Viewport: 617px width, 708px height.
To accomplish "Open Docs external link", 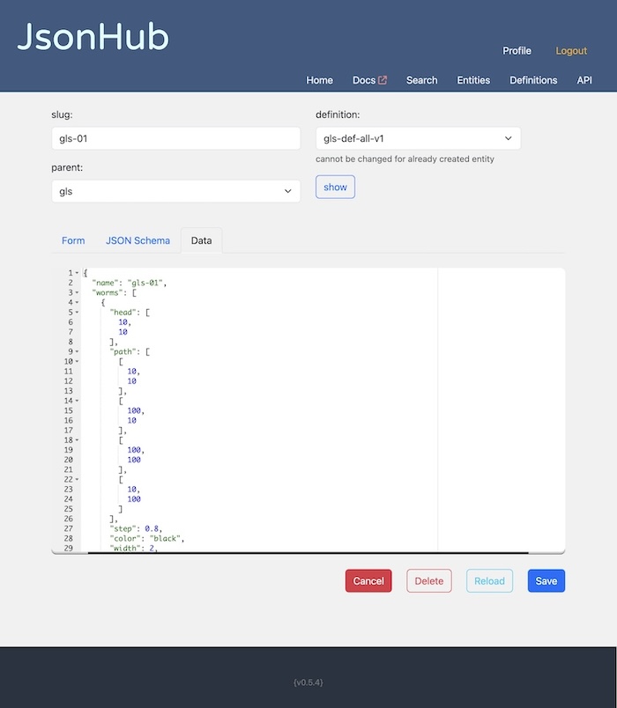I will tap(369, 80).
